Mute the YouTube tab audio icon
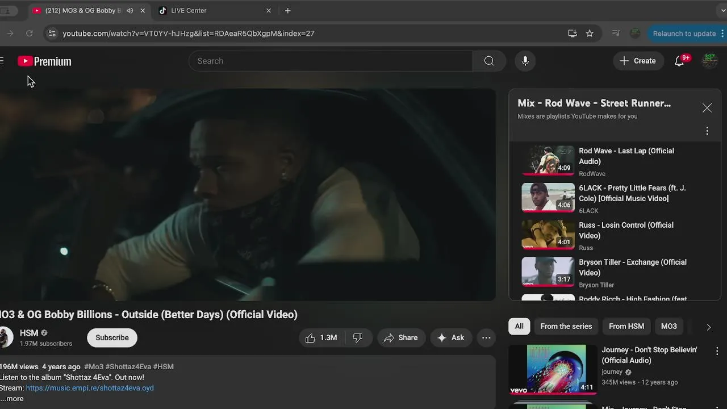The image size is (727, 409). (130, 10)
